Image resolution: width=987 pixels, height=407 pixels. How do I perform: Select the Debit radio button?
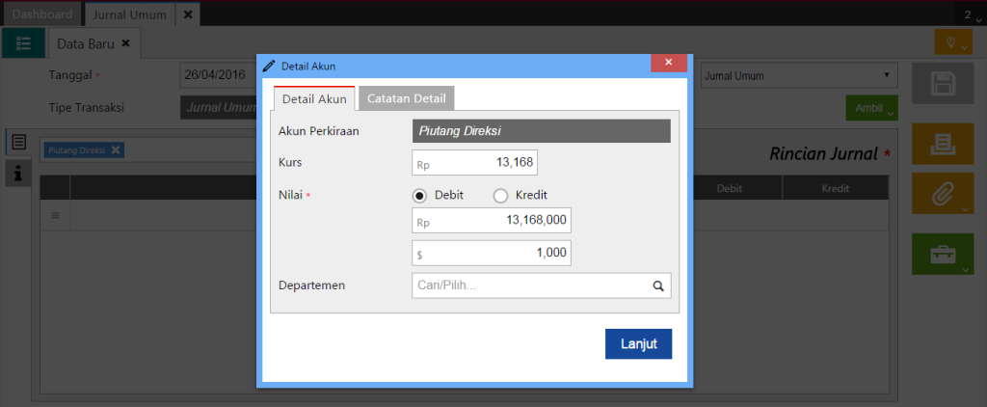(420, 195)
